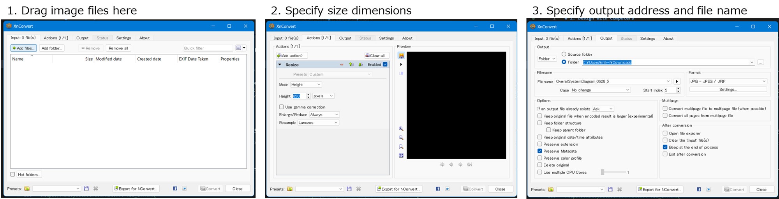The image size is (779, 199).
Task: Open About tab in Input window
Action: 145,38
